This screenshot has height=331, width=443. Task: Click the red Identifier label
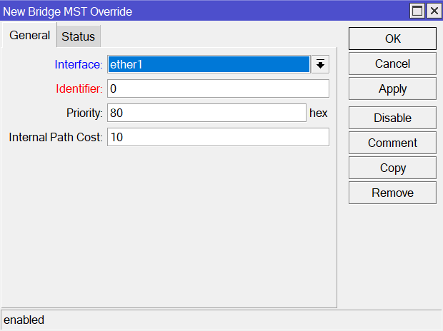pyautogui.click(x=79, y=88)
